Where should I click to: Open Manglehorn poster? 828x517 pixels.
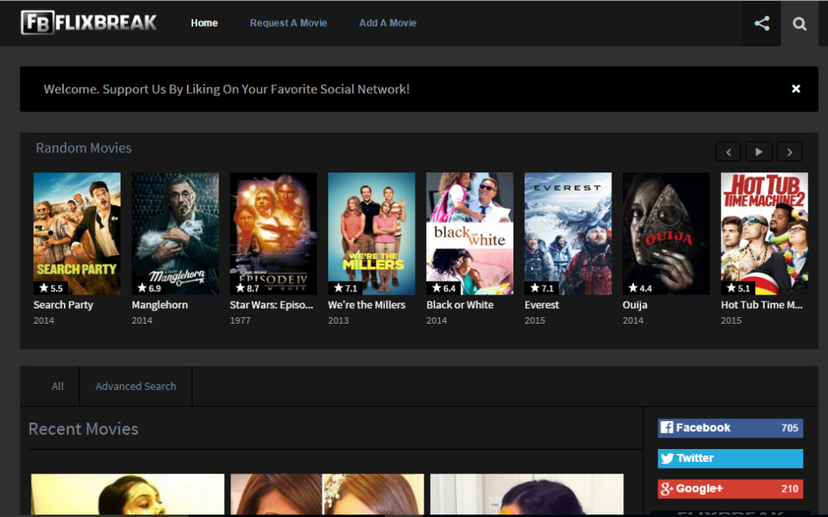coord(175,233)
